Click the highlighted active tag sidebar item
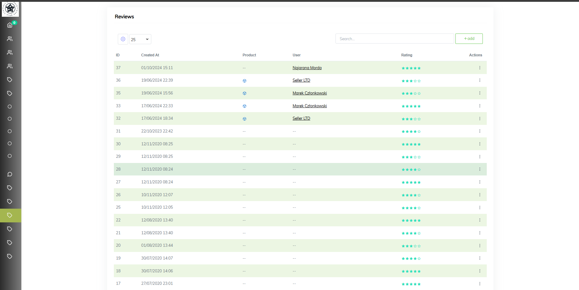This screenshot has height=290, width=579. coord(10,215)
